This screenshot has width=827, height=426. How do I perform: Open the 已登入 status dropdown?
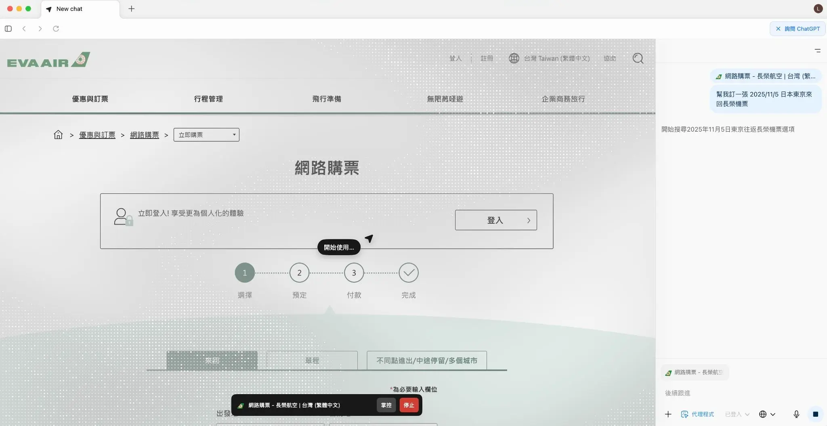(735, 414)
